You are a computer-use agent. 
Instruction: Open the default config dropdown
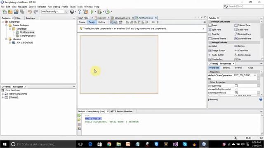(x=66, y=12)
